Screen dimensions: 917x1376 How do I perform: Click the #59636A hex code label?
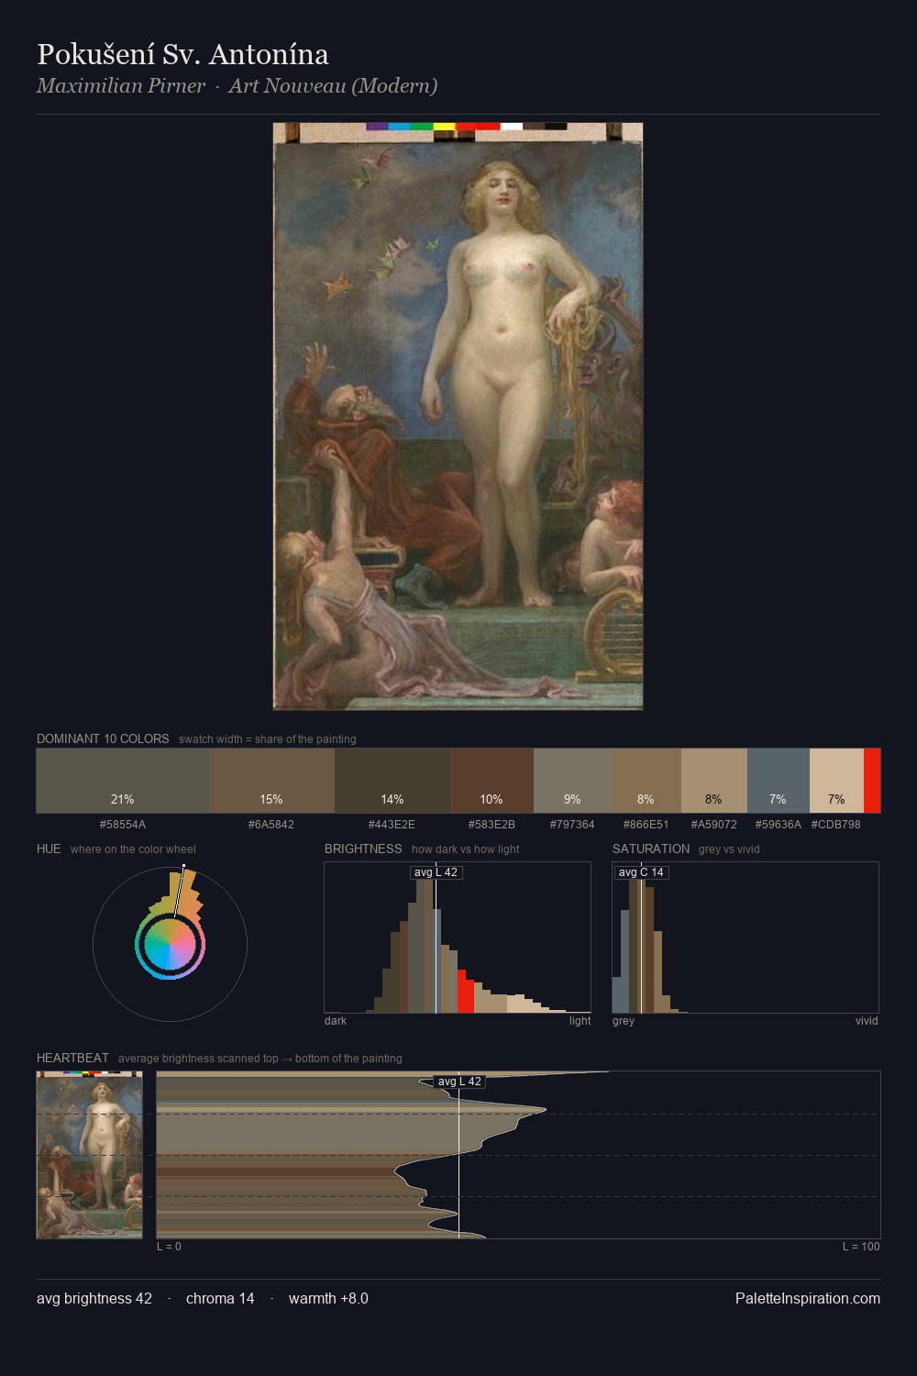click(x=779, y=824)
